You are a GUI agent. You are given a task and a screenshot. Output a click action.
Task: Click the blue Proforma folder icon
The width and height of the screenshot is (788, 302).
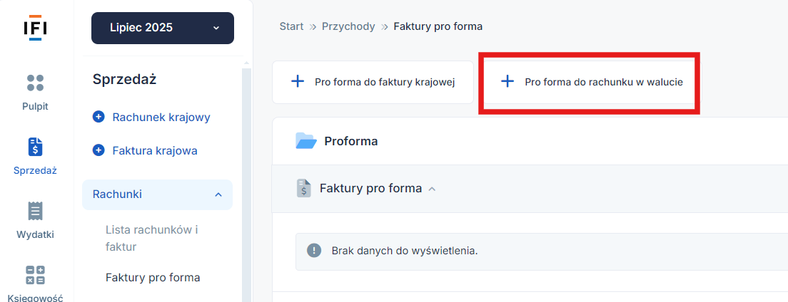pyautogui.click(x=306, y=141)
